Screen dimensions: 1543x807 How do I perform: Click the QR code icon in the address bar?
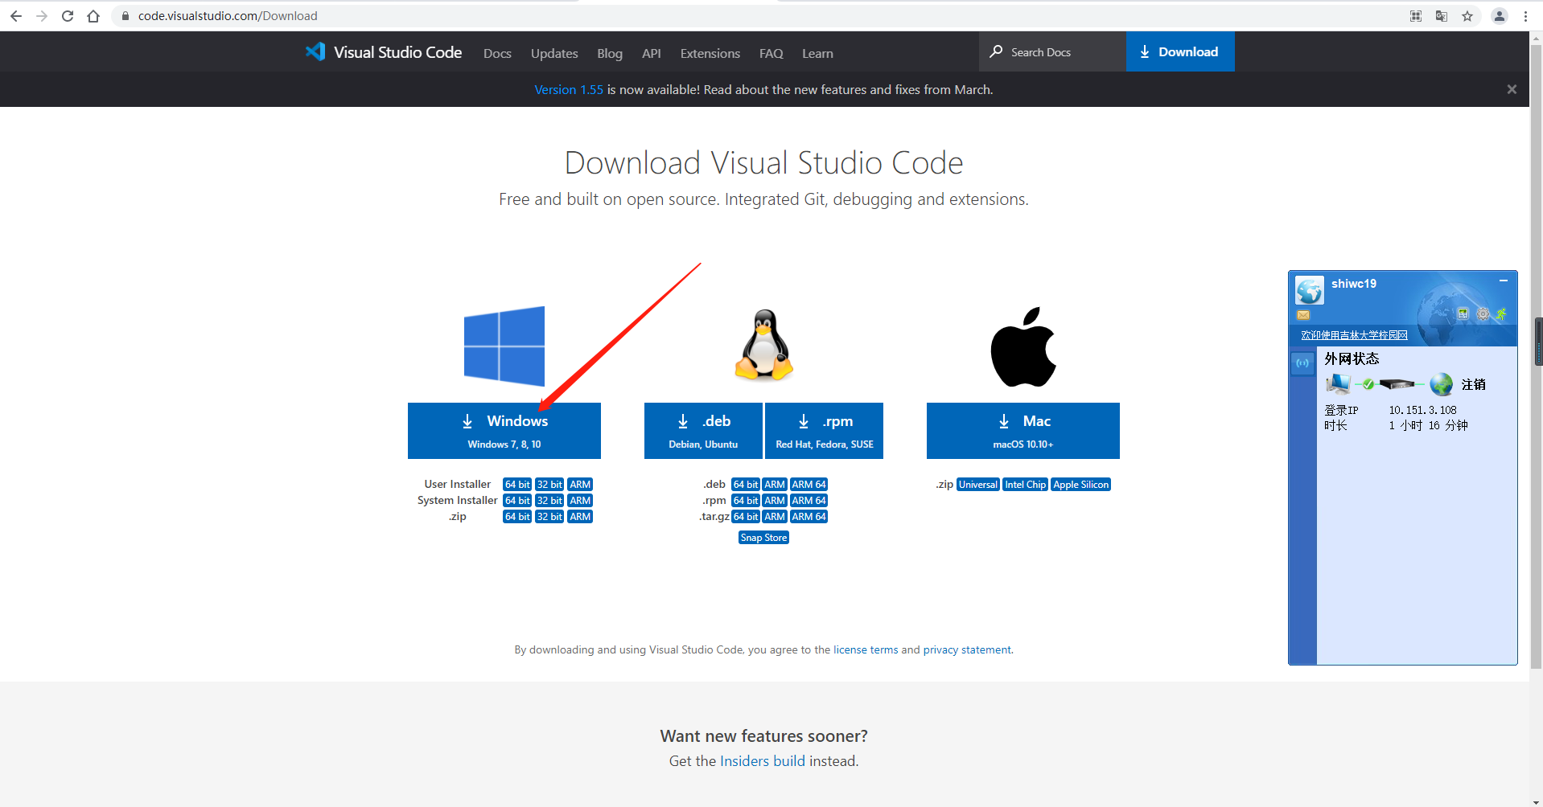1416,15
